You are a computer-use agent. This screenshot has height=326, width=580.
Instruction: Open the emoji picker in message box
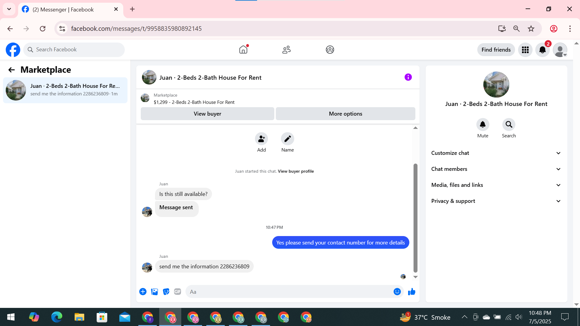[397, 292]
